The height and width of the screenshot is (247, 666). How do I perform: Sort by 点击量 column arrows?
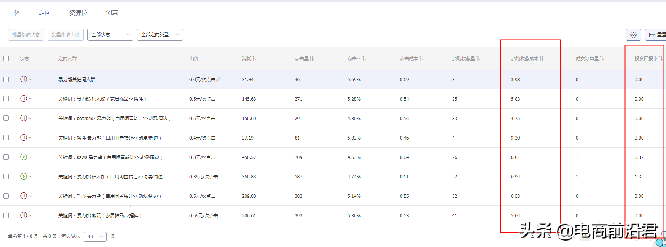click(x=312, y=58)
